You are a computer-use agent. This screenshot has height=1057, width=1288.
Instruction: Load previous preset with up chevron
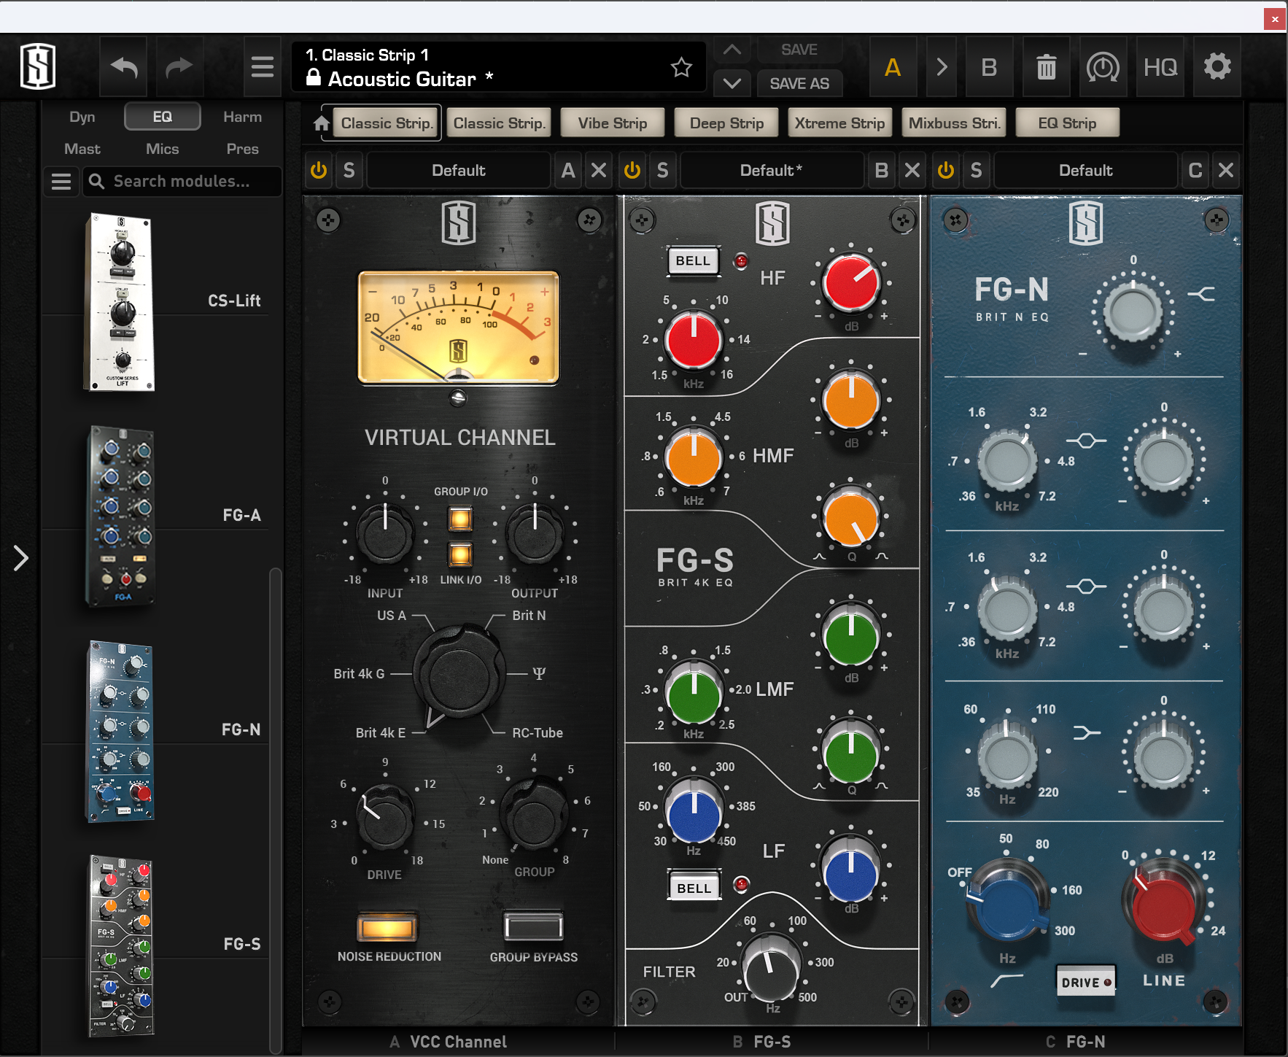click(732, 50)
